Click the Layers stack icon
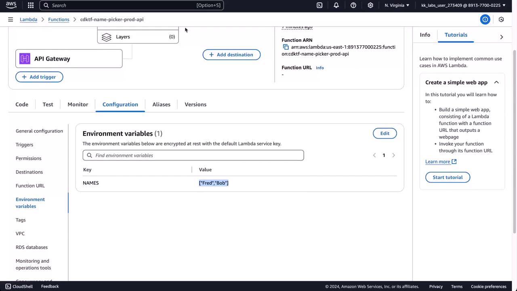Image resolution: width=517 pixels, height=291 pixels. tap(107, 37)
